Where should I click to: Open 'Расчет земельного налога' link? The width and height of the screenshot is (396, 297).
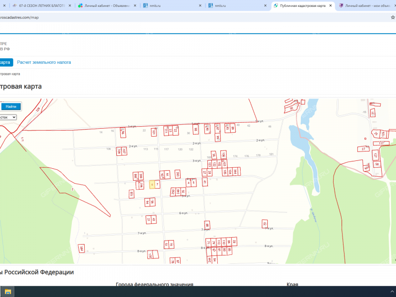(44, 62)
